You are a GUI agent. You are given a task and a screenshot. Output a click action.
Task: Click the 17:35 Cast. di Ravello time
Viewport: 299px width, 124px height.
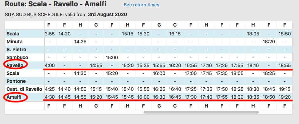tap(206, 89)
